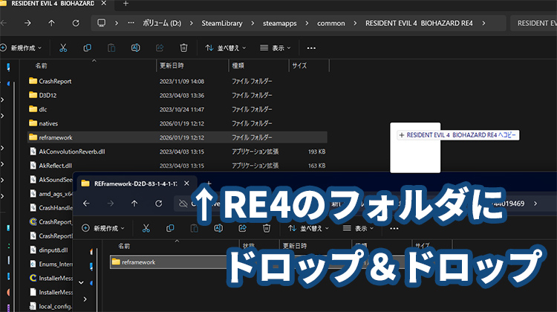Click the Cut scissors icon in top toolbar
This screenshot has height=312, width=557.
(x=63, y=48)
